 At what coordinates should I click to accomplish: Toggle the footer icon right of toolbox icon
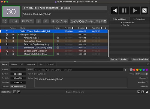pyautogui.click(x=19, y=92)
